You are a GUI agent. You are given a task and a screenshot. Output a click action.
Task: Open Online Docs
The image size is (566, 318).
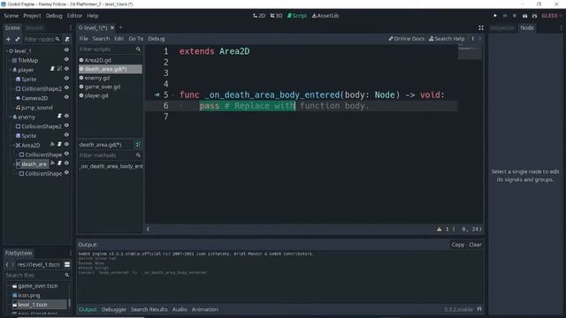coord(407,39)
